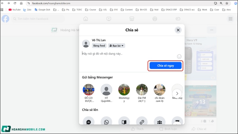Open Hera V9 product image
Image resolution: width=238 pixels, height=134 pixels.
point(201,59)
